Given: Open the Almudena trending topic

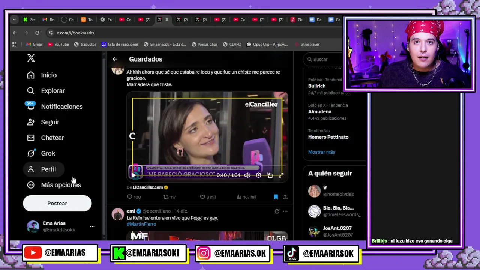Looking at the screenshot, I should 320,111.
